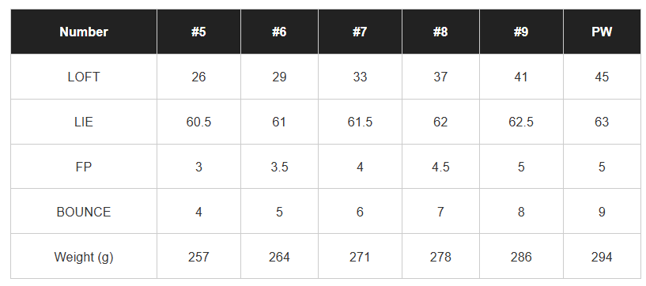646x286 pixels.
Task: Select the PW column header
Action: (x=602, y=32)
